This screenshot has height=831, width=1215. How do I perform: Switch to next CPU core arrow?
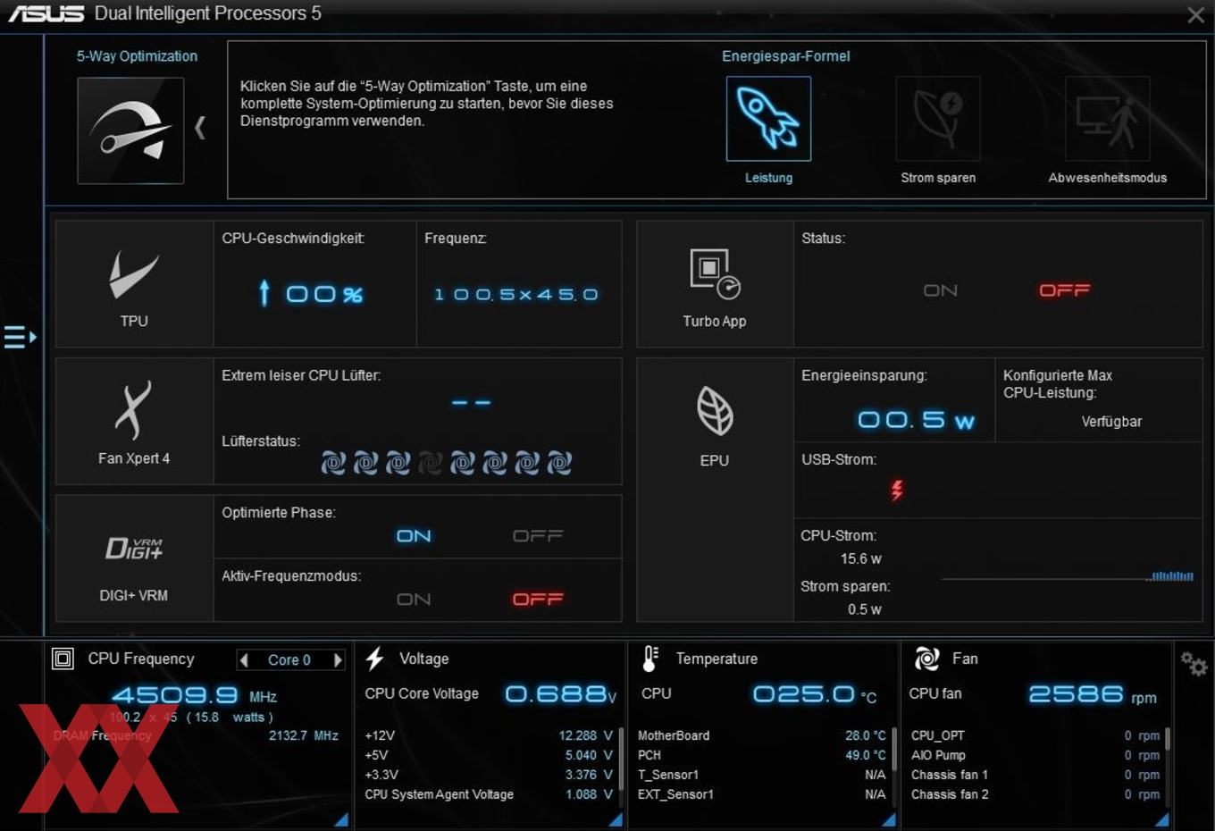tap(338, 659)
